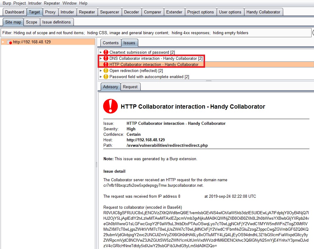
Task: Click the Severity value High
Action: (x=131, y=129)
